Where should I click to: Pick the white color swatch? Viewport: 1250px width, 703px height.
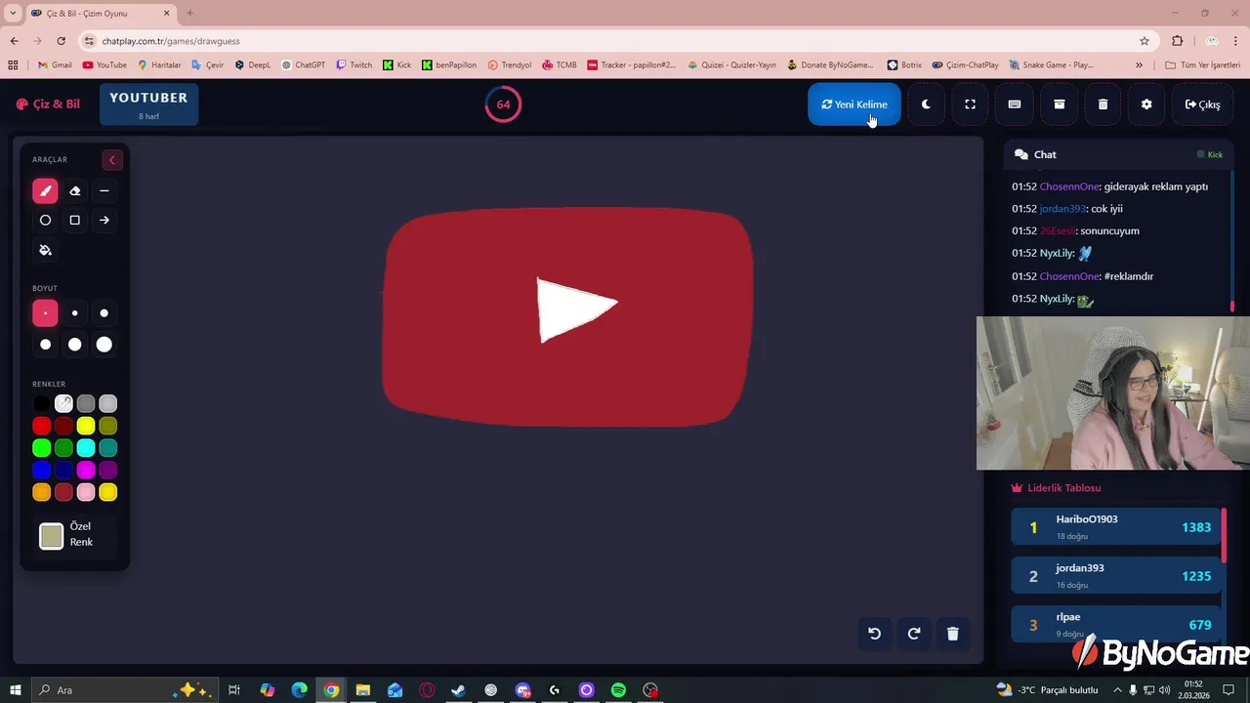point(63,403)
